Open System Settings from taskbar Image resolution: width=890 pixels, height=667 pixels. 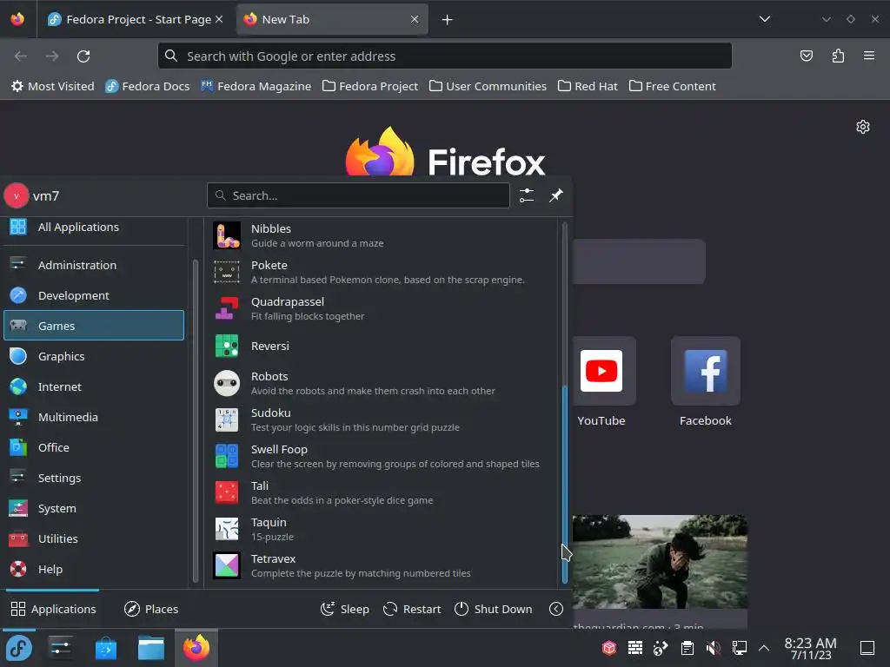click(x=60, y=648)
